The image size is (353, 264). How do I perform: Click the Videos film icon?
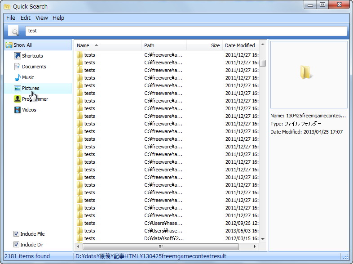[x=18, y=110]
